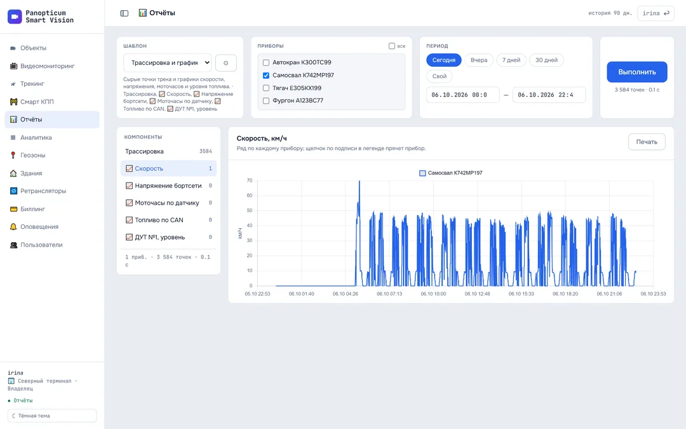
Task: Switch to Напряжение бортсети component
Action: [168, 186]
